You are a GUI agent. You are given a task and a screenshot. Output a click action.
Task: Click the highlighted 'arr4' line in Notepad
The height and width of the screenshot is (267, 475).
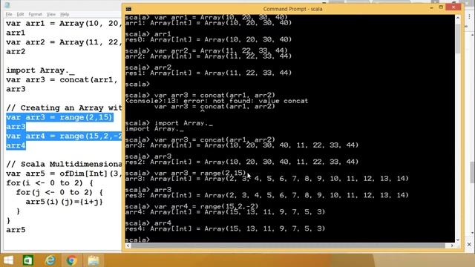(16, 145)
